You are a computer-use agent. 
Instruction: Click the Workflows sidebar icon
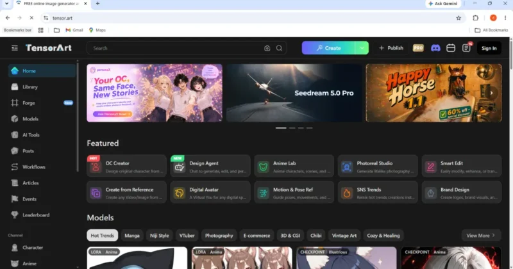point(14,167)
